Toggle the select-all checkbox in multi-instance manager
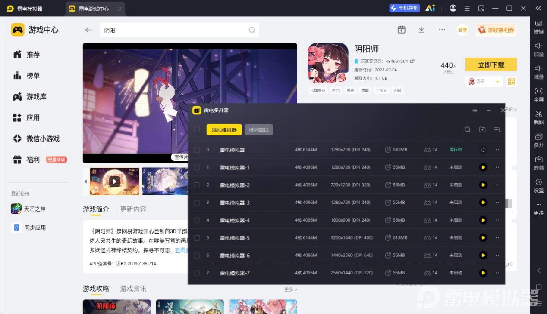This screenshot has width=547, height=314. [x=197, y=129]
